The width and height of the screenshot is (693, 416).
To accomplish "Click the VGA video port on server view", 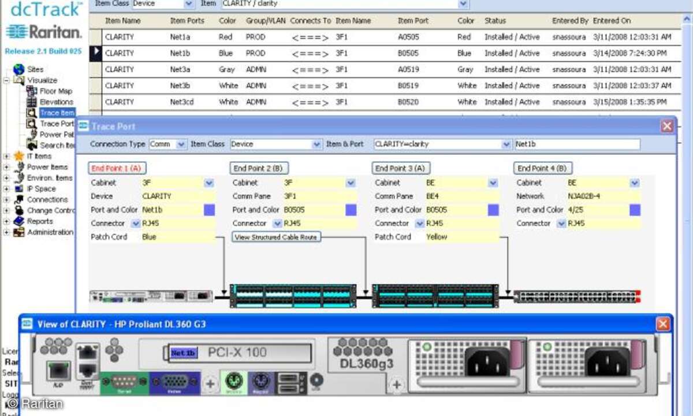I will (x=175, y=382).
